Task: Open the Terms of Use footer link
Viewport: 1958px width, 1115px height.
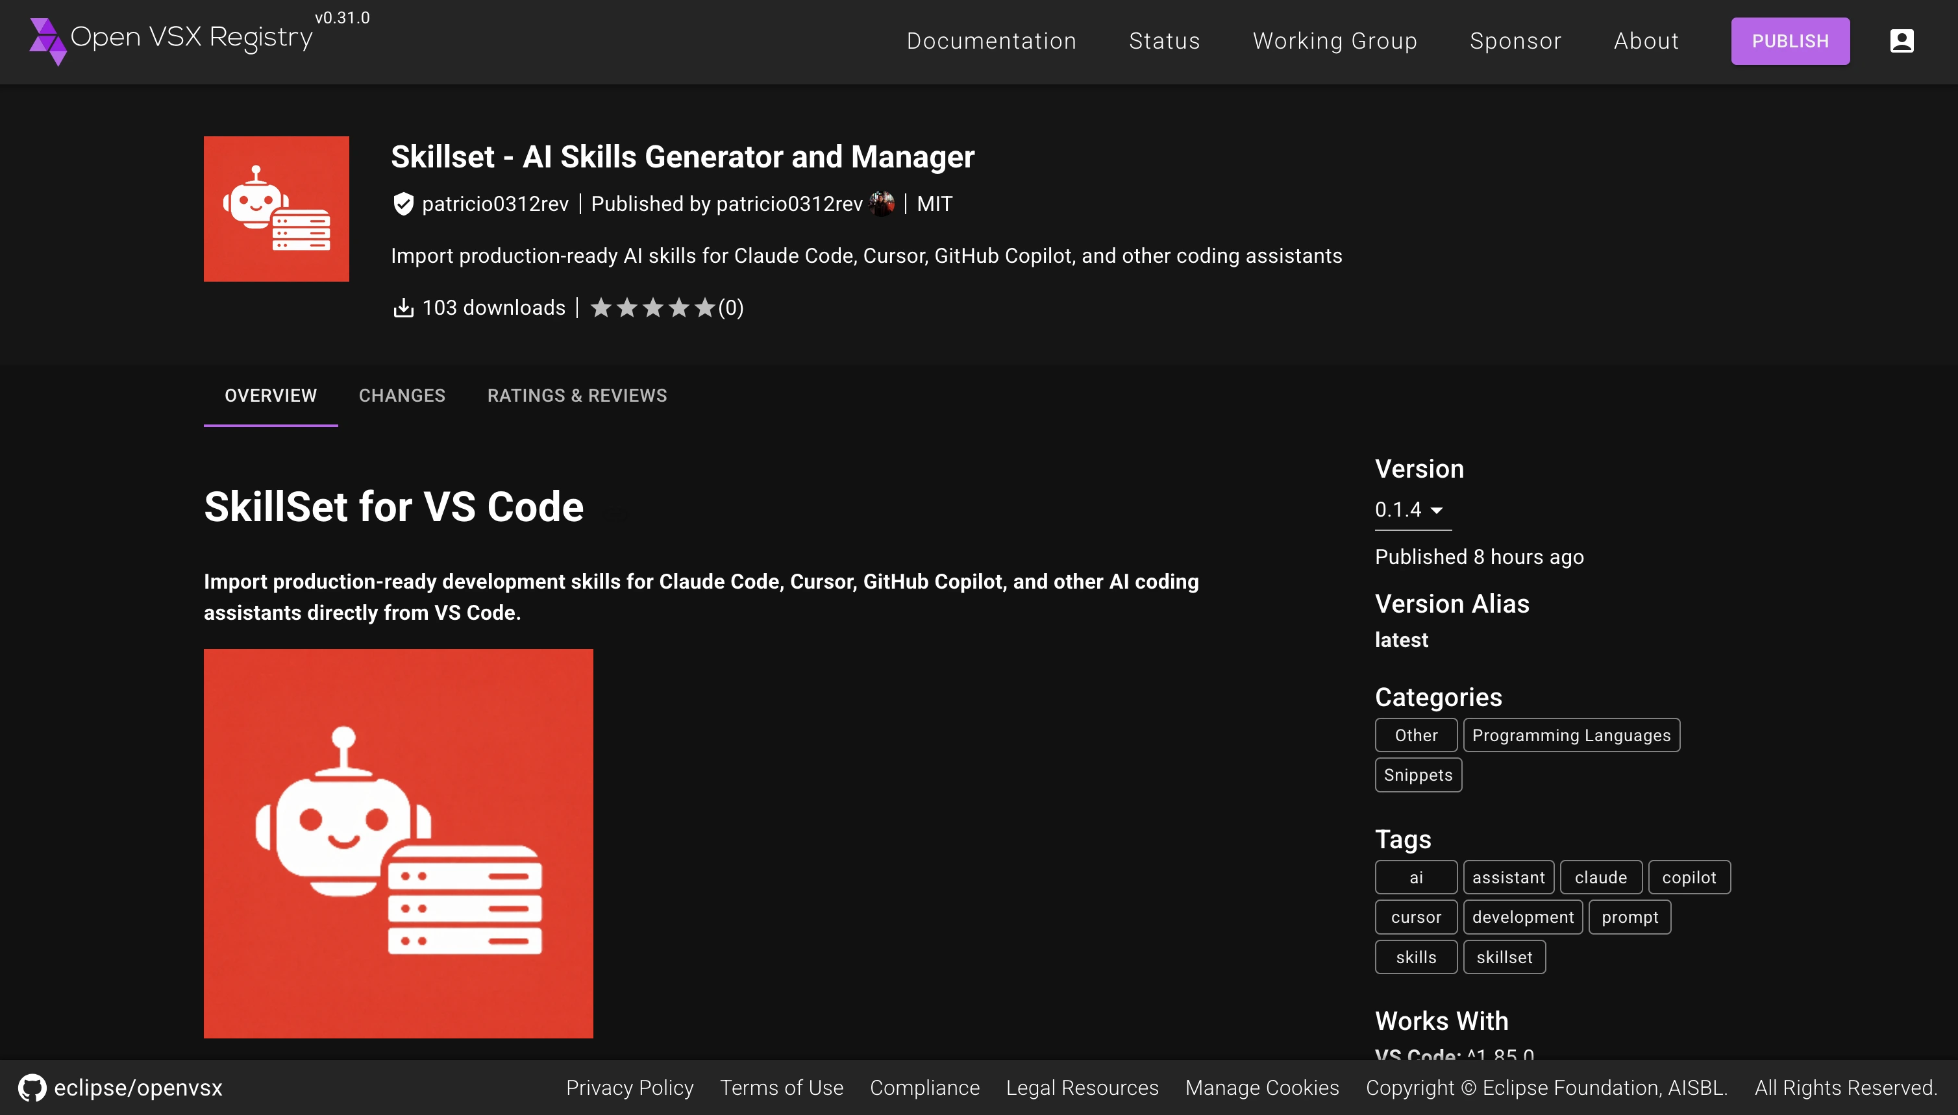Action: pyautogui.click(x=782, y=1088)
